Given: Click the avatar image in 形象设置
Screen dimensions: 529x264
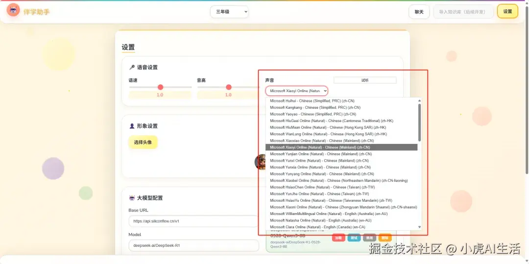Looking at the screenshot, I should (x=261, y=162).
